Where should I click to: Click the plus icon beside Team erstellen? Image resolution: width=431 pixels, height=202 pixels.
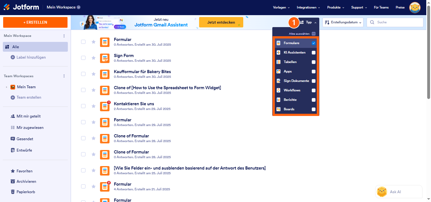[13, 97]
